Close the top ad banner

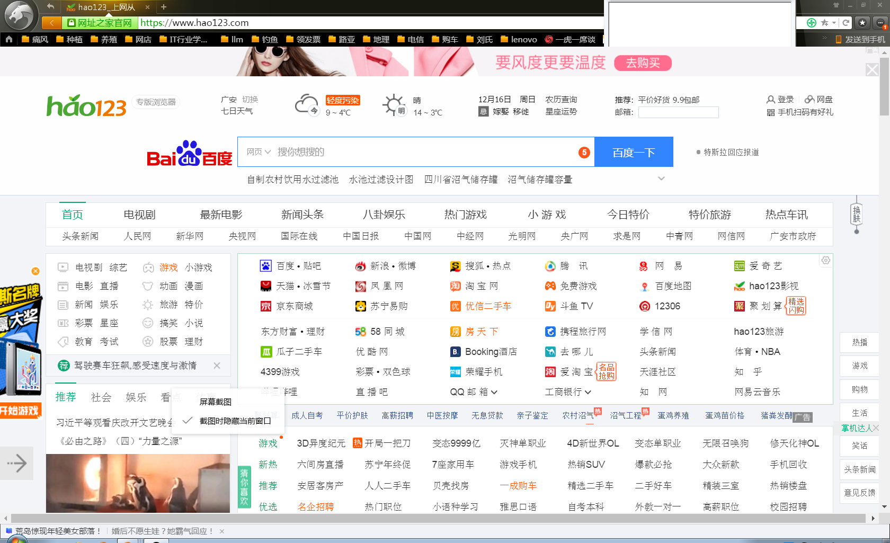pyautogui.click(x=872, y=70)
